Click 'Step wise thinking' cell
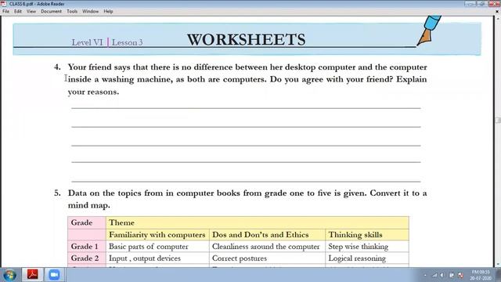Image resolution: width=501 pixels, height=282 pixels. tap(367, 247)
